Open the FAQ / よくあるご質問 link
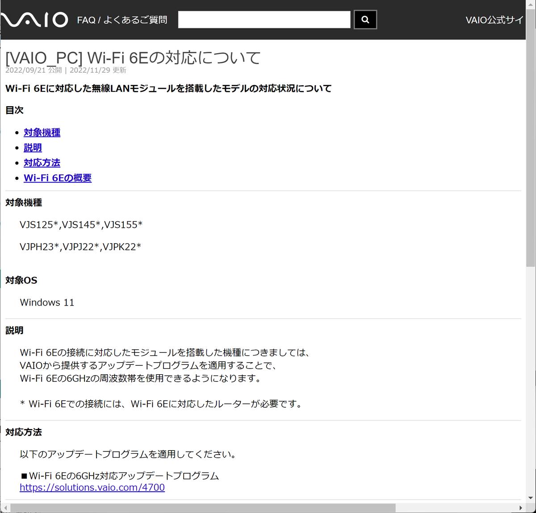This screenshot has height=513, width=536. coord(122,20)
